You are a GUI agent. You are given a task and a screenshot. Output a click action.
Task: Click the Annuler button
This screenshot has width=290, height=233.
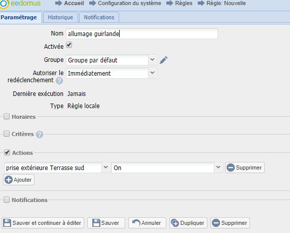(147, 223)
